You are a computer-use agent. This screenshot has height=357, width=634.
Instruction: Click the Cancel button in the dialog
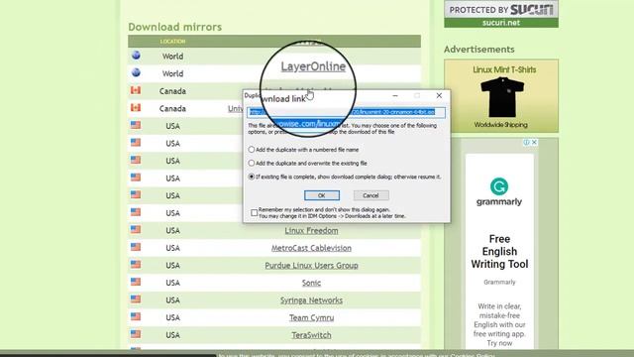tap(370, 195)
